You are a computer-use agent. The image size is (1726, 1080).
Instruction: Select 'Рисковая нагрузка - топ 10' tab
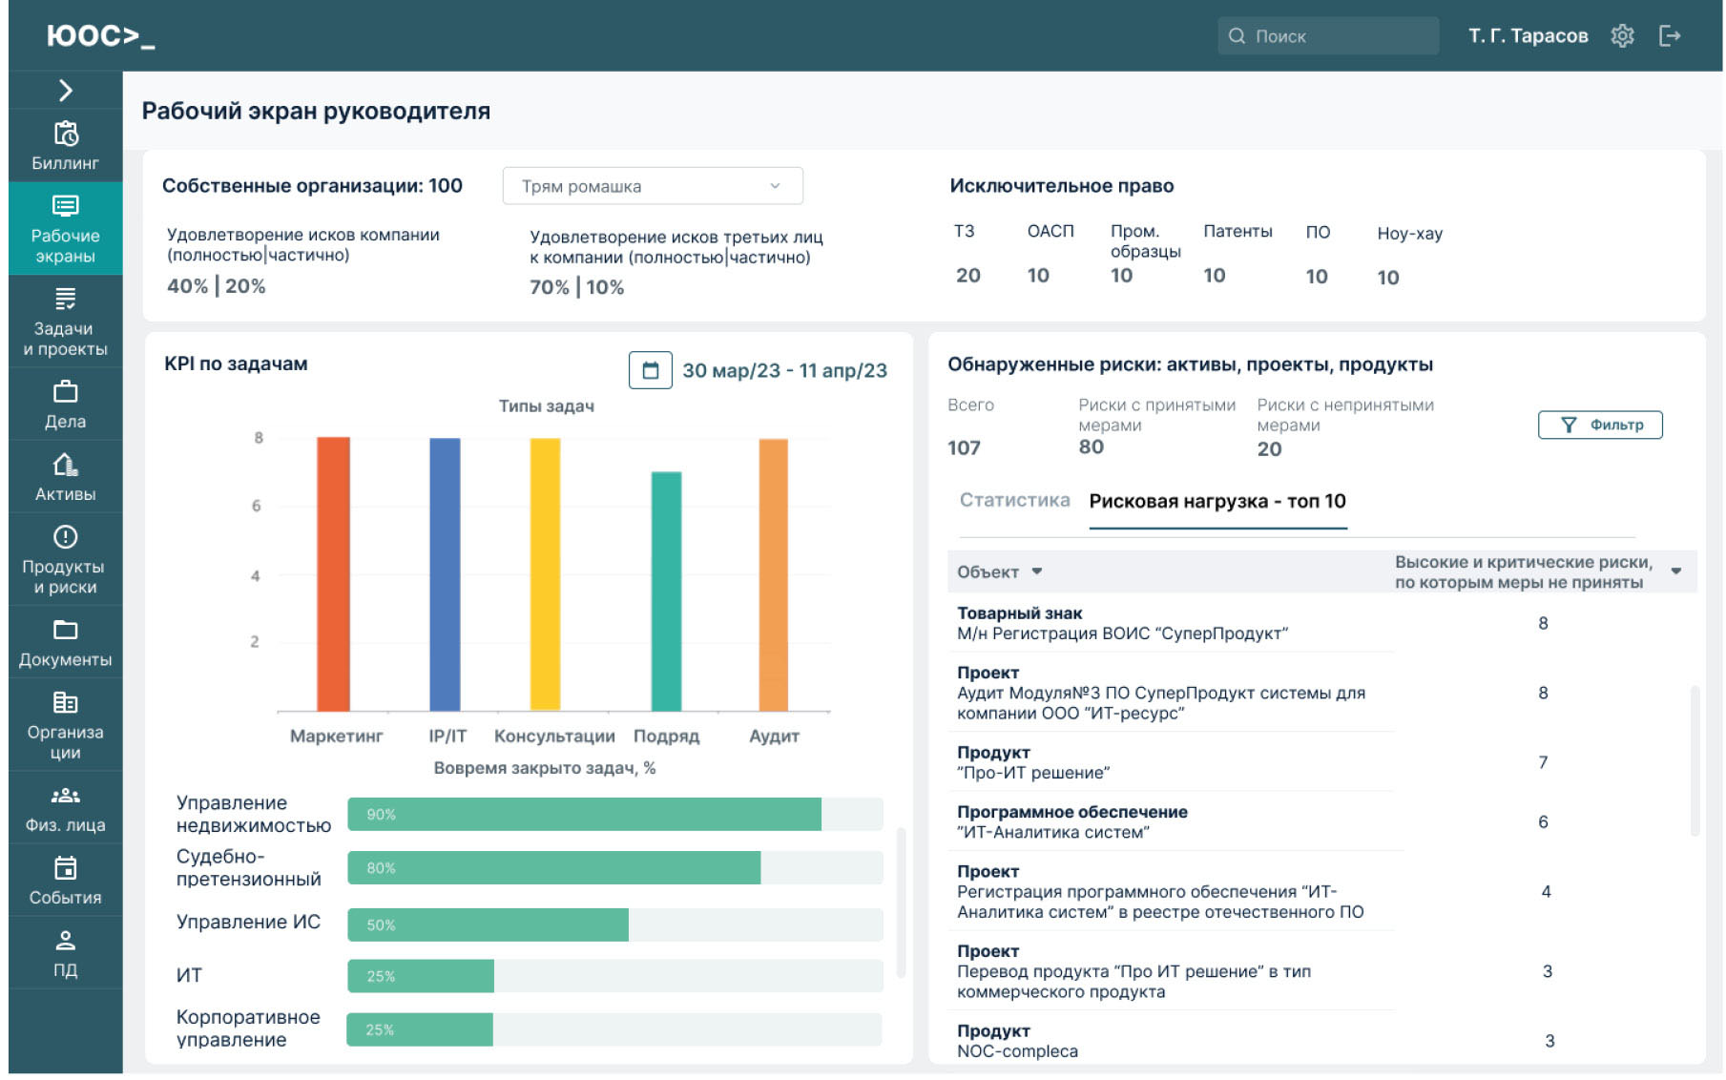coord(1217,502)
